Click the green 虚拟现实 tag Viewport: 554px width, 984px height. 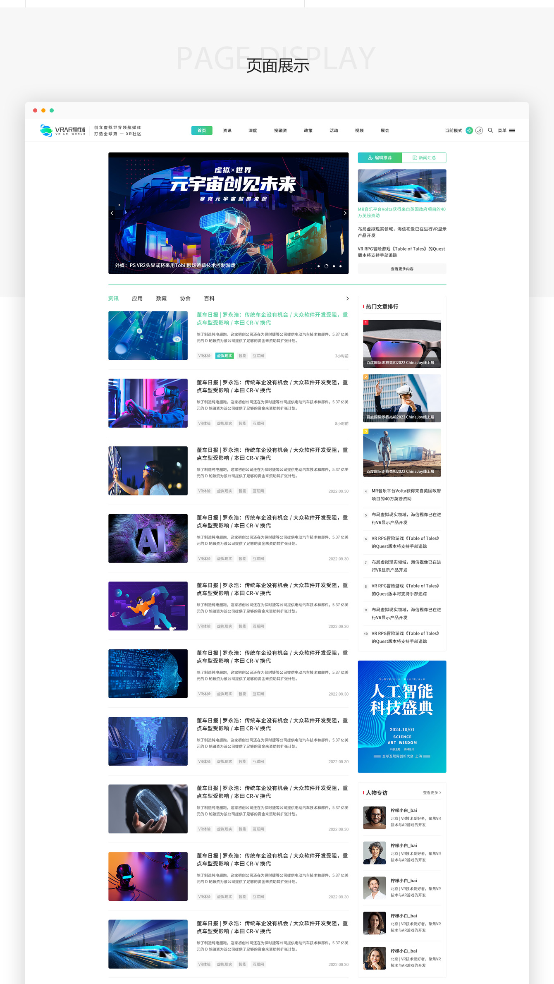click(224, 356)
